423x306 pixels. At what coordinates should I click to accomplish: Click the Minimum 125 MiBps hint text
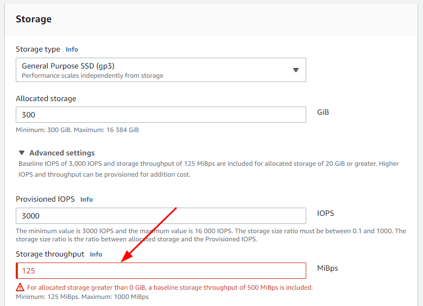82,297
